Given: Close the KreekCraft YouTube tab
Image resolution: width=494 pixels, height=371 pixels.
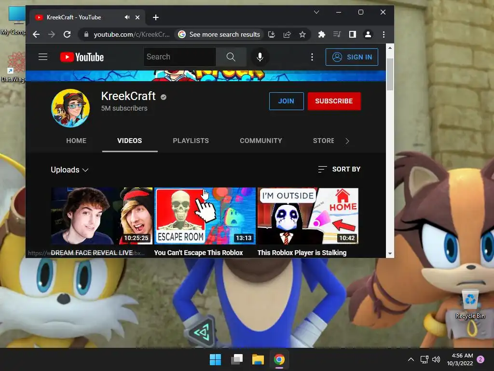Looking at the screenshot, I should click(137, 17).
